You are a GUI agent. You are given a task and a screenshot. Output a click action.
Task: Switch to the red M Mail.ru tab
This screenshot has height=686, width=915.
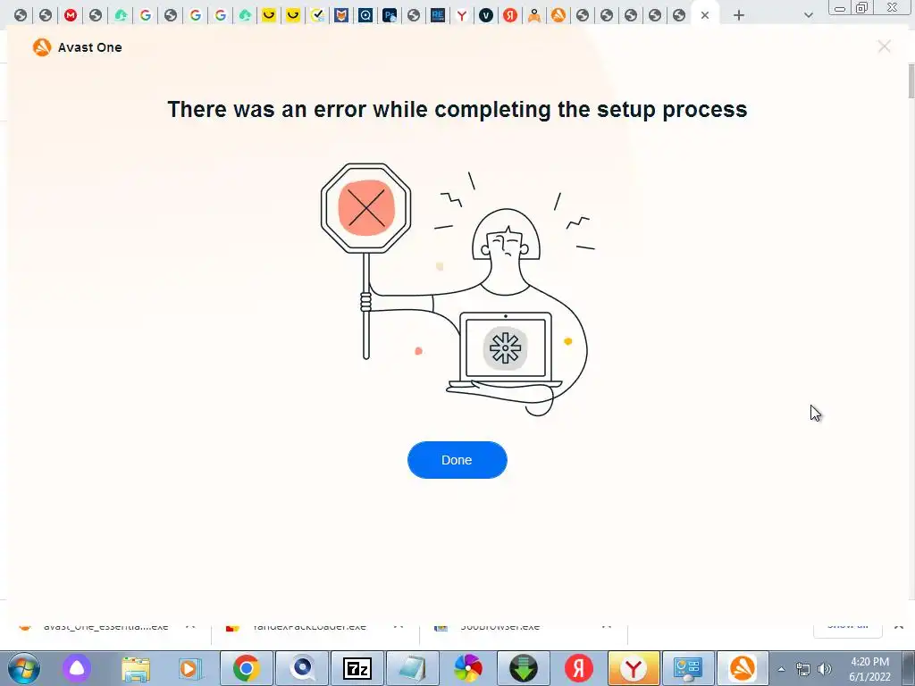(70, 15)
